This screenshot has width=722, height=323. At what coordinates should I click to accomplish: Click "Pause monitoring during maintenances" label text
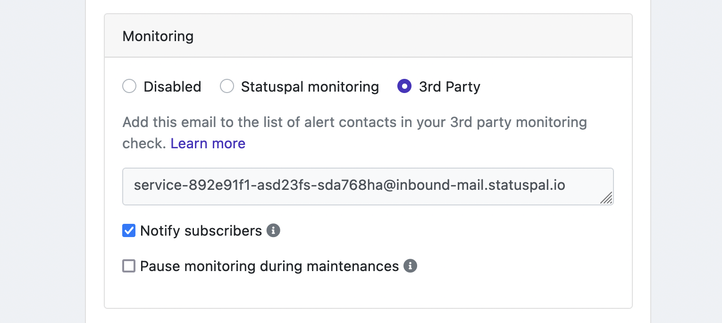(x=269, y=266)
